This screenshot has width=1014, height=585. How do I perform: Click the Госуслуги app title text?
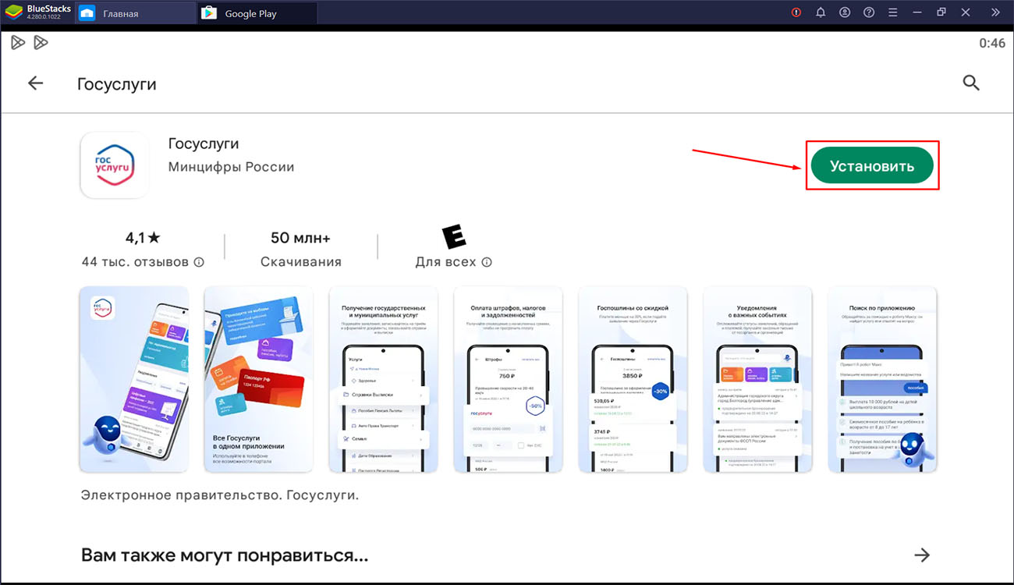click(x=204, y=144)
